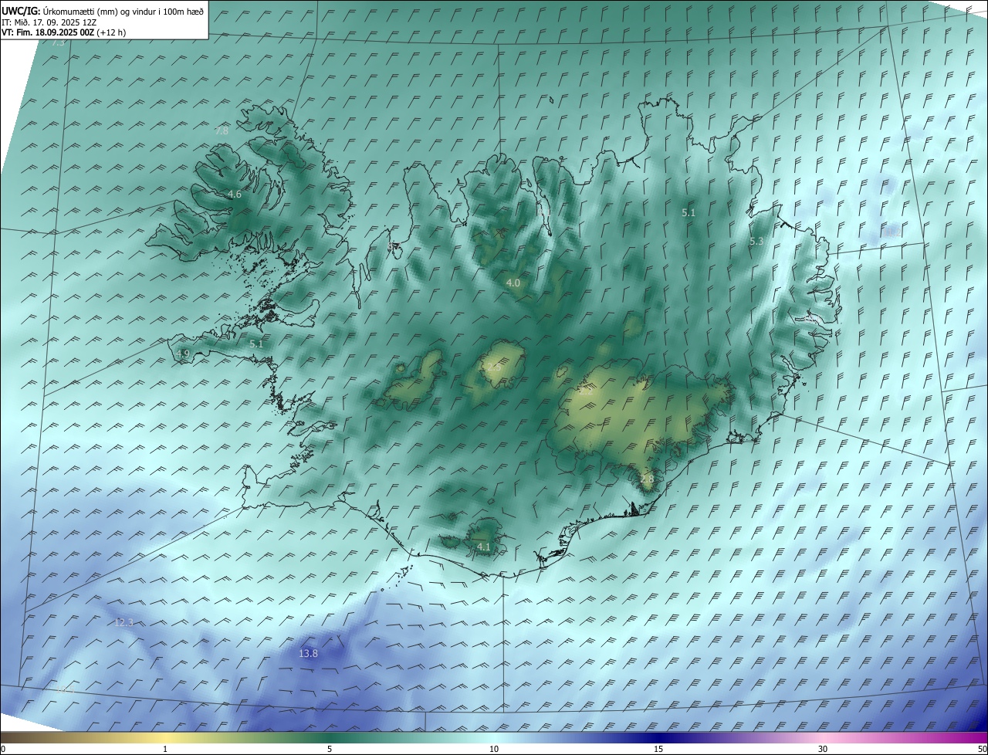
Task: Click the 4.0 value label on the map
Action: tap(513, 283)
